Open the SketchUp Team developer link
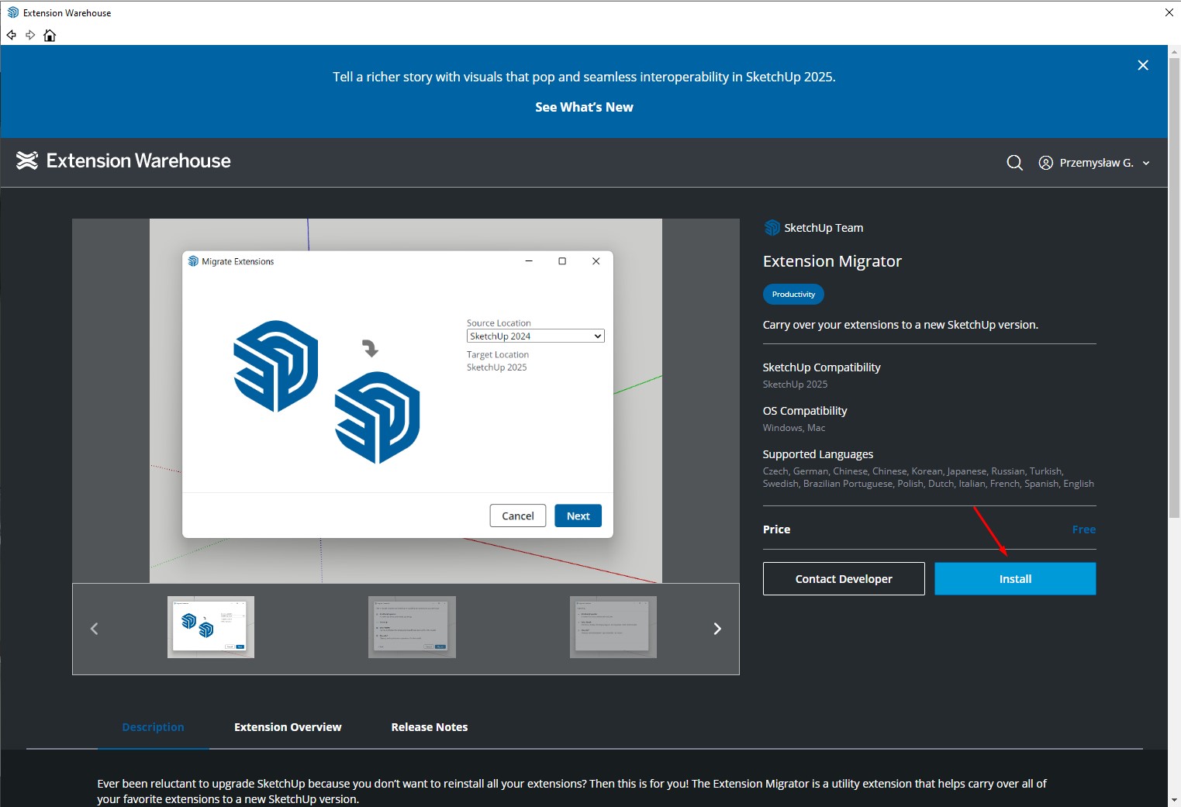This screenshot has height=807, width=1181. click(x=824, y=228)
